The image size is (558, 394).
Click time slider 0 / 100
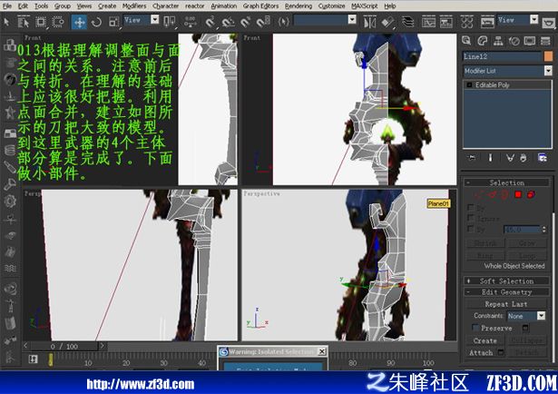[x=64, y=346]
